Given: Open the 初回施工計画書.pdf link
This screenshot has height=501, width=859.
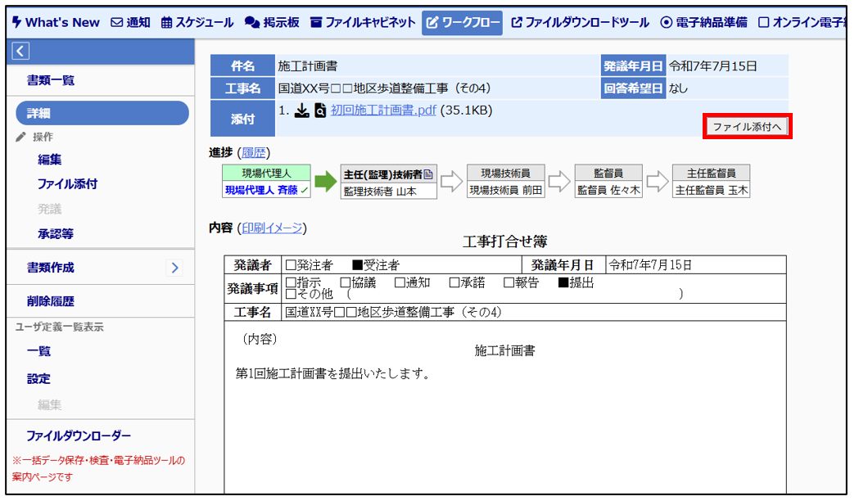Looking at the screenshot, I should 383,111.
